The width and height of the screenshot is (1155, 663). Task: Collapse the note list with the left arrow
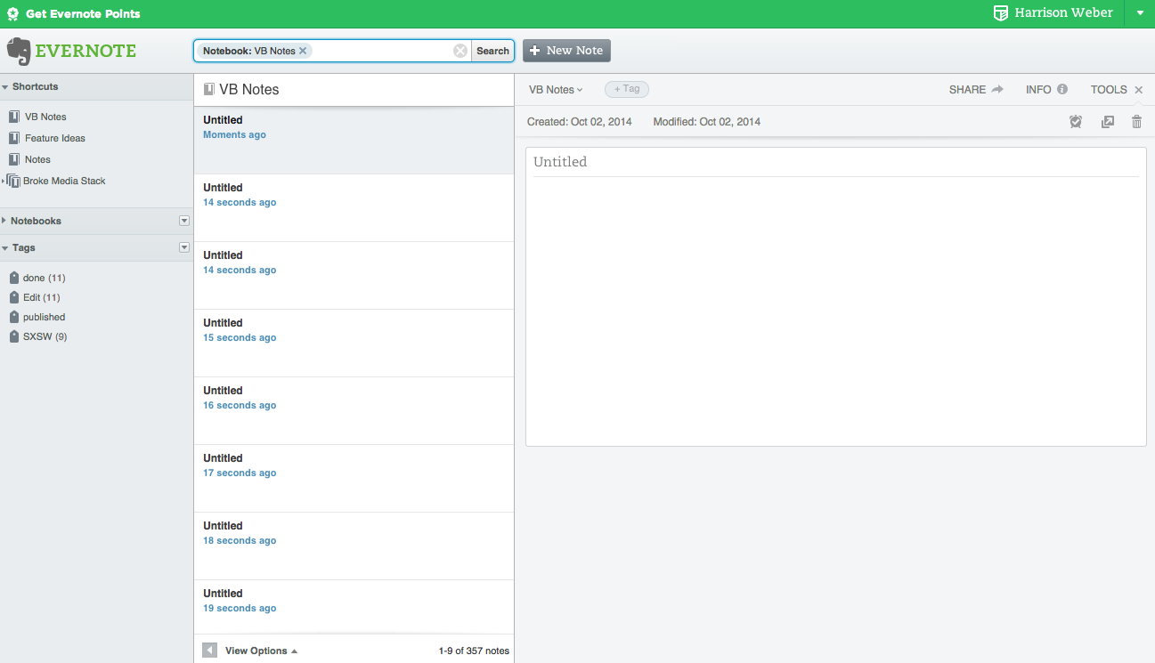209,651
